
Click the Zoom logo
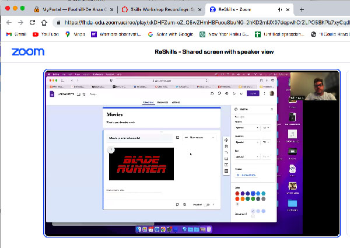pos(28,52)
